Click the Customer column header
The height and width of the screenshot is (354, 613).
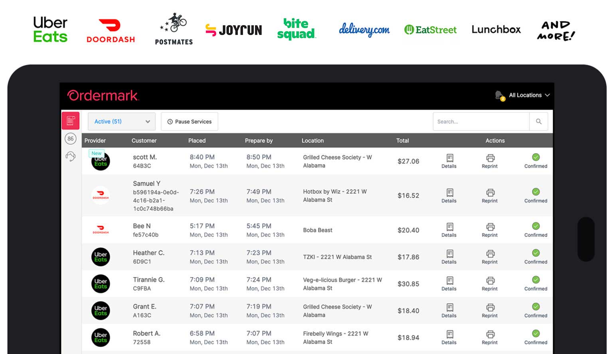point(144,141)
